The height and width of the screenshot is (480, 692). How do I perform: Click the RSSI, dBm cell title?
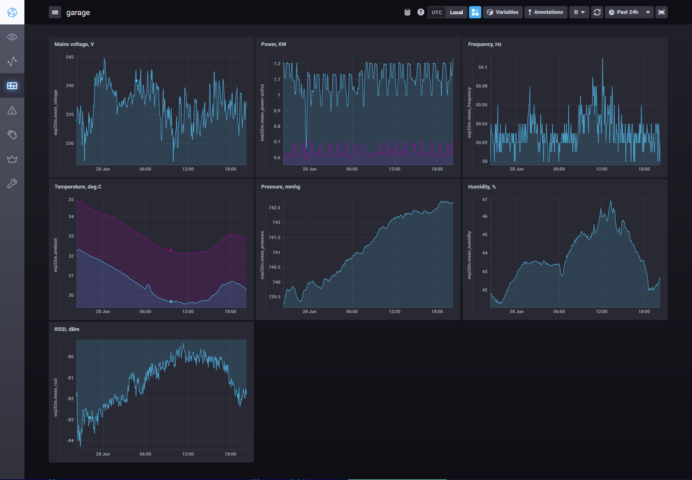pyautogui.click(x=67, y=329)
